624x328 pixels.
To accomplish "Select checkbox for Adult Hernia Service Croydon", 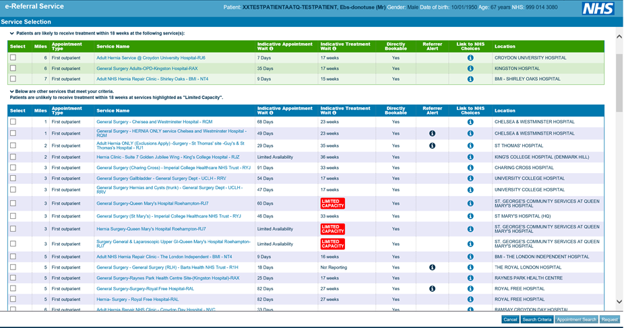I will point(13,58).
